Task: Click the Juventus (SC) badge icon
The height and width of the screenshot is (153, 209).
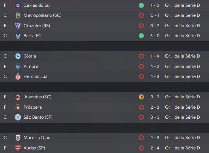Action: 18,97
